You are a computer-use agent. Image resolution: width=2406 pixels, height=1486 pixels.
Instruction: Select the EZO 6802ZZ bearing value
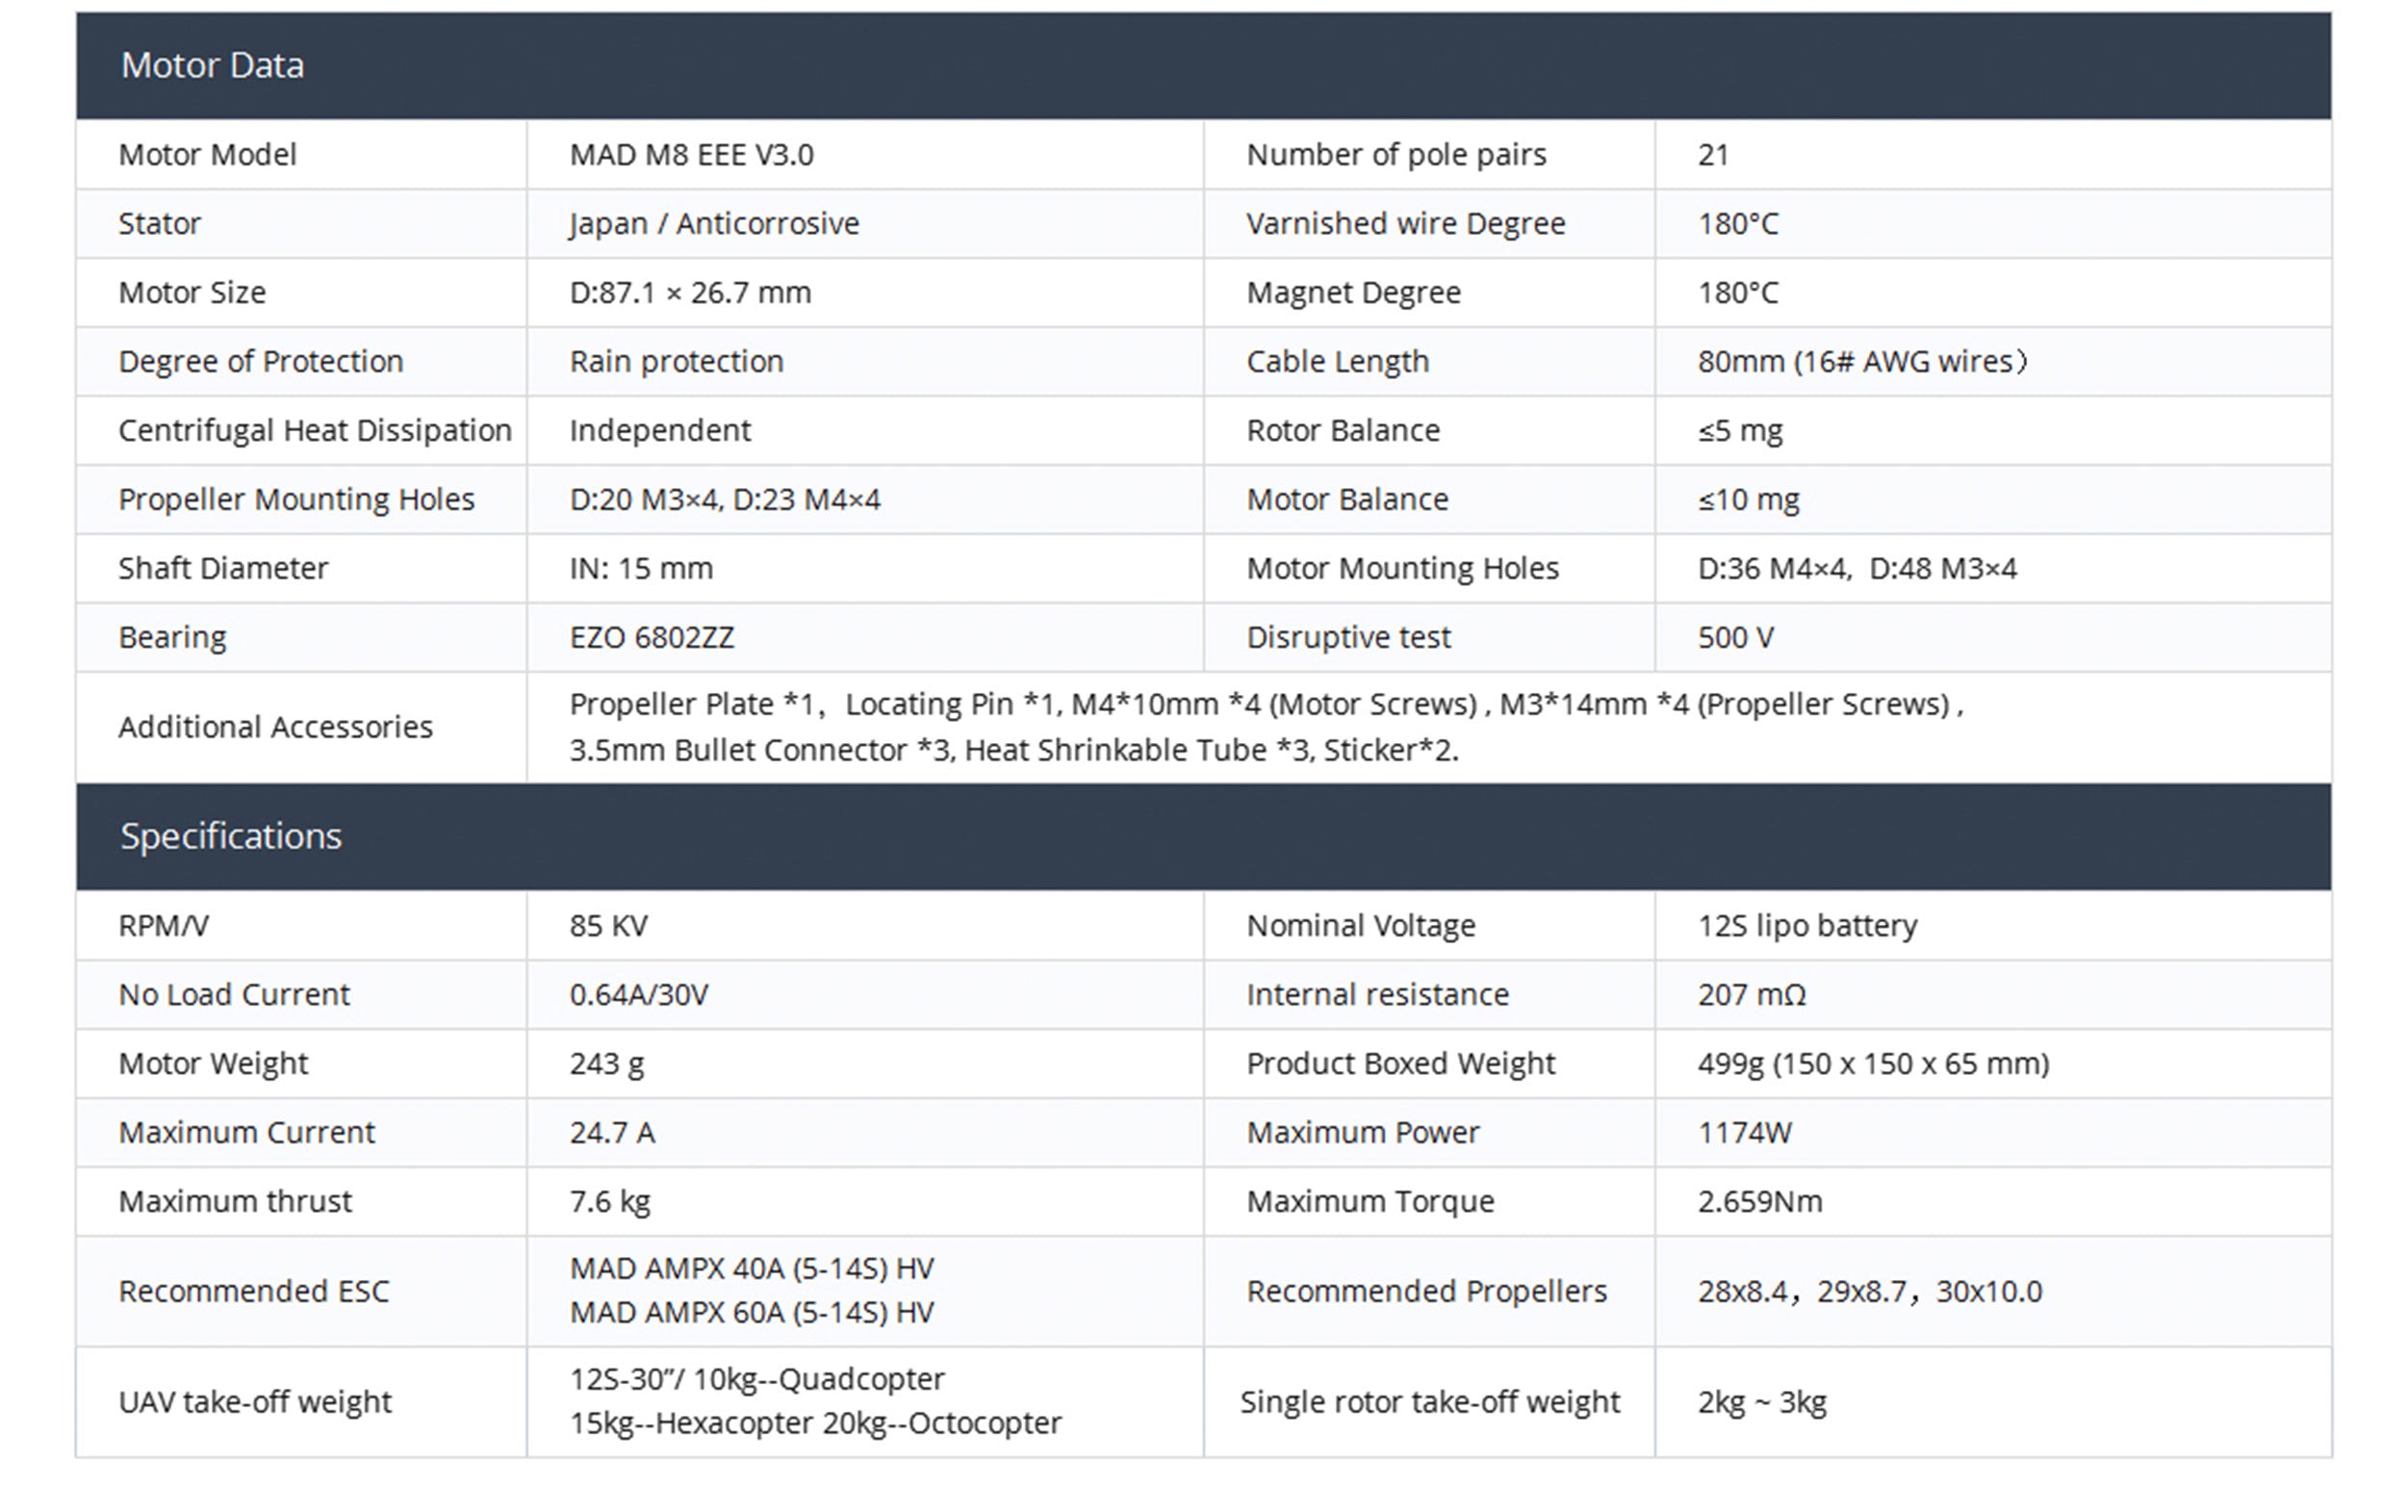click(x=652, y=638)
